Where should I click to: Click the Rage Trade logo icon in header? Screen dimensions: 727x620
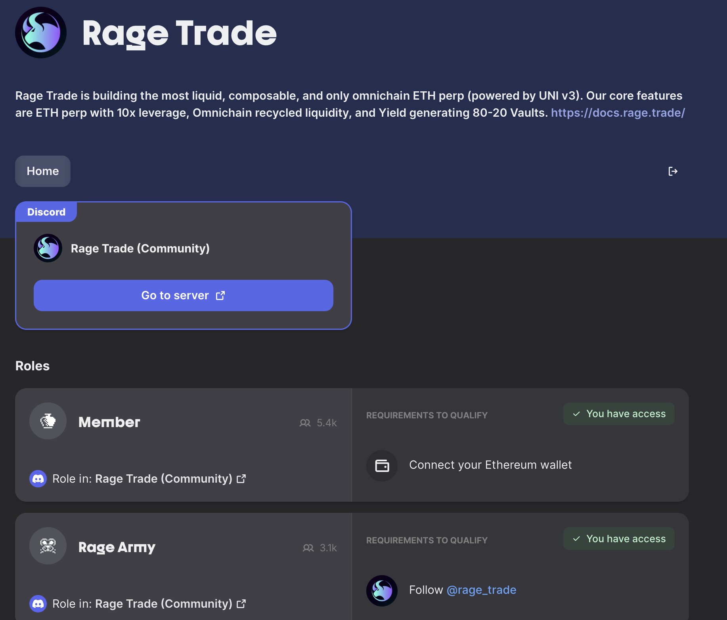pyautogui.click(x=40, y=32)
